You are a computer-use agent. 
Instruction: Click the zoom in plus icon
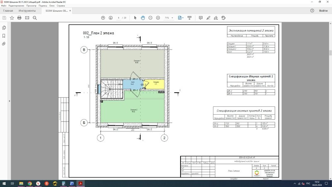tap(158, 18)
